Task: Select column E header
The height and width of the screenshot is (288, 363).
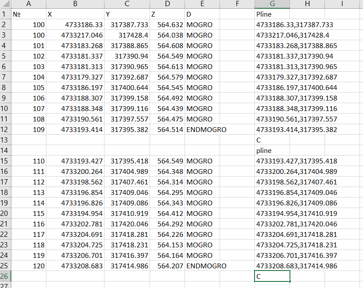Action: [202, 3]
